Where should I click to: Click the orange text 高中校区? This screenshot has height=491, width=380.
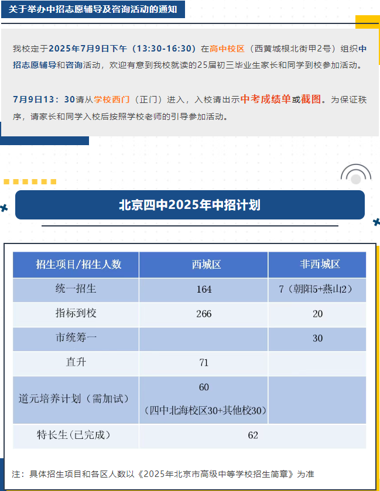pos(227,49)
